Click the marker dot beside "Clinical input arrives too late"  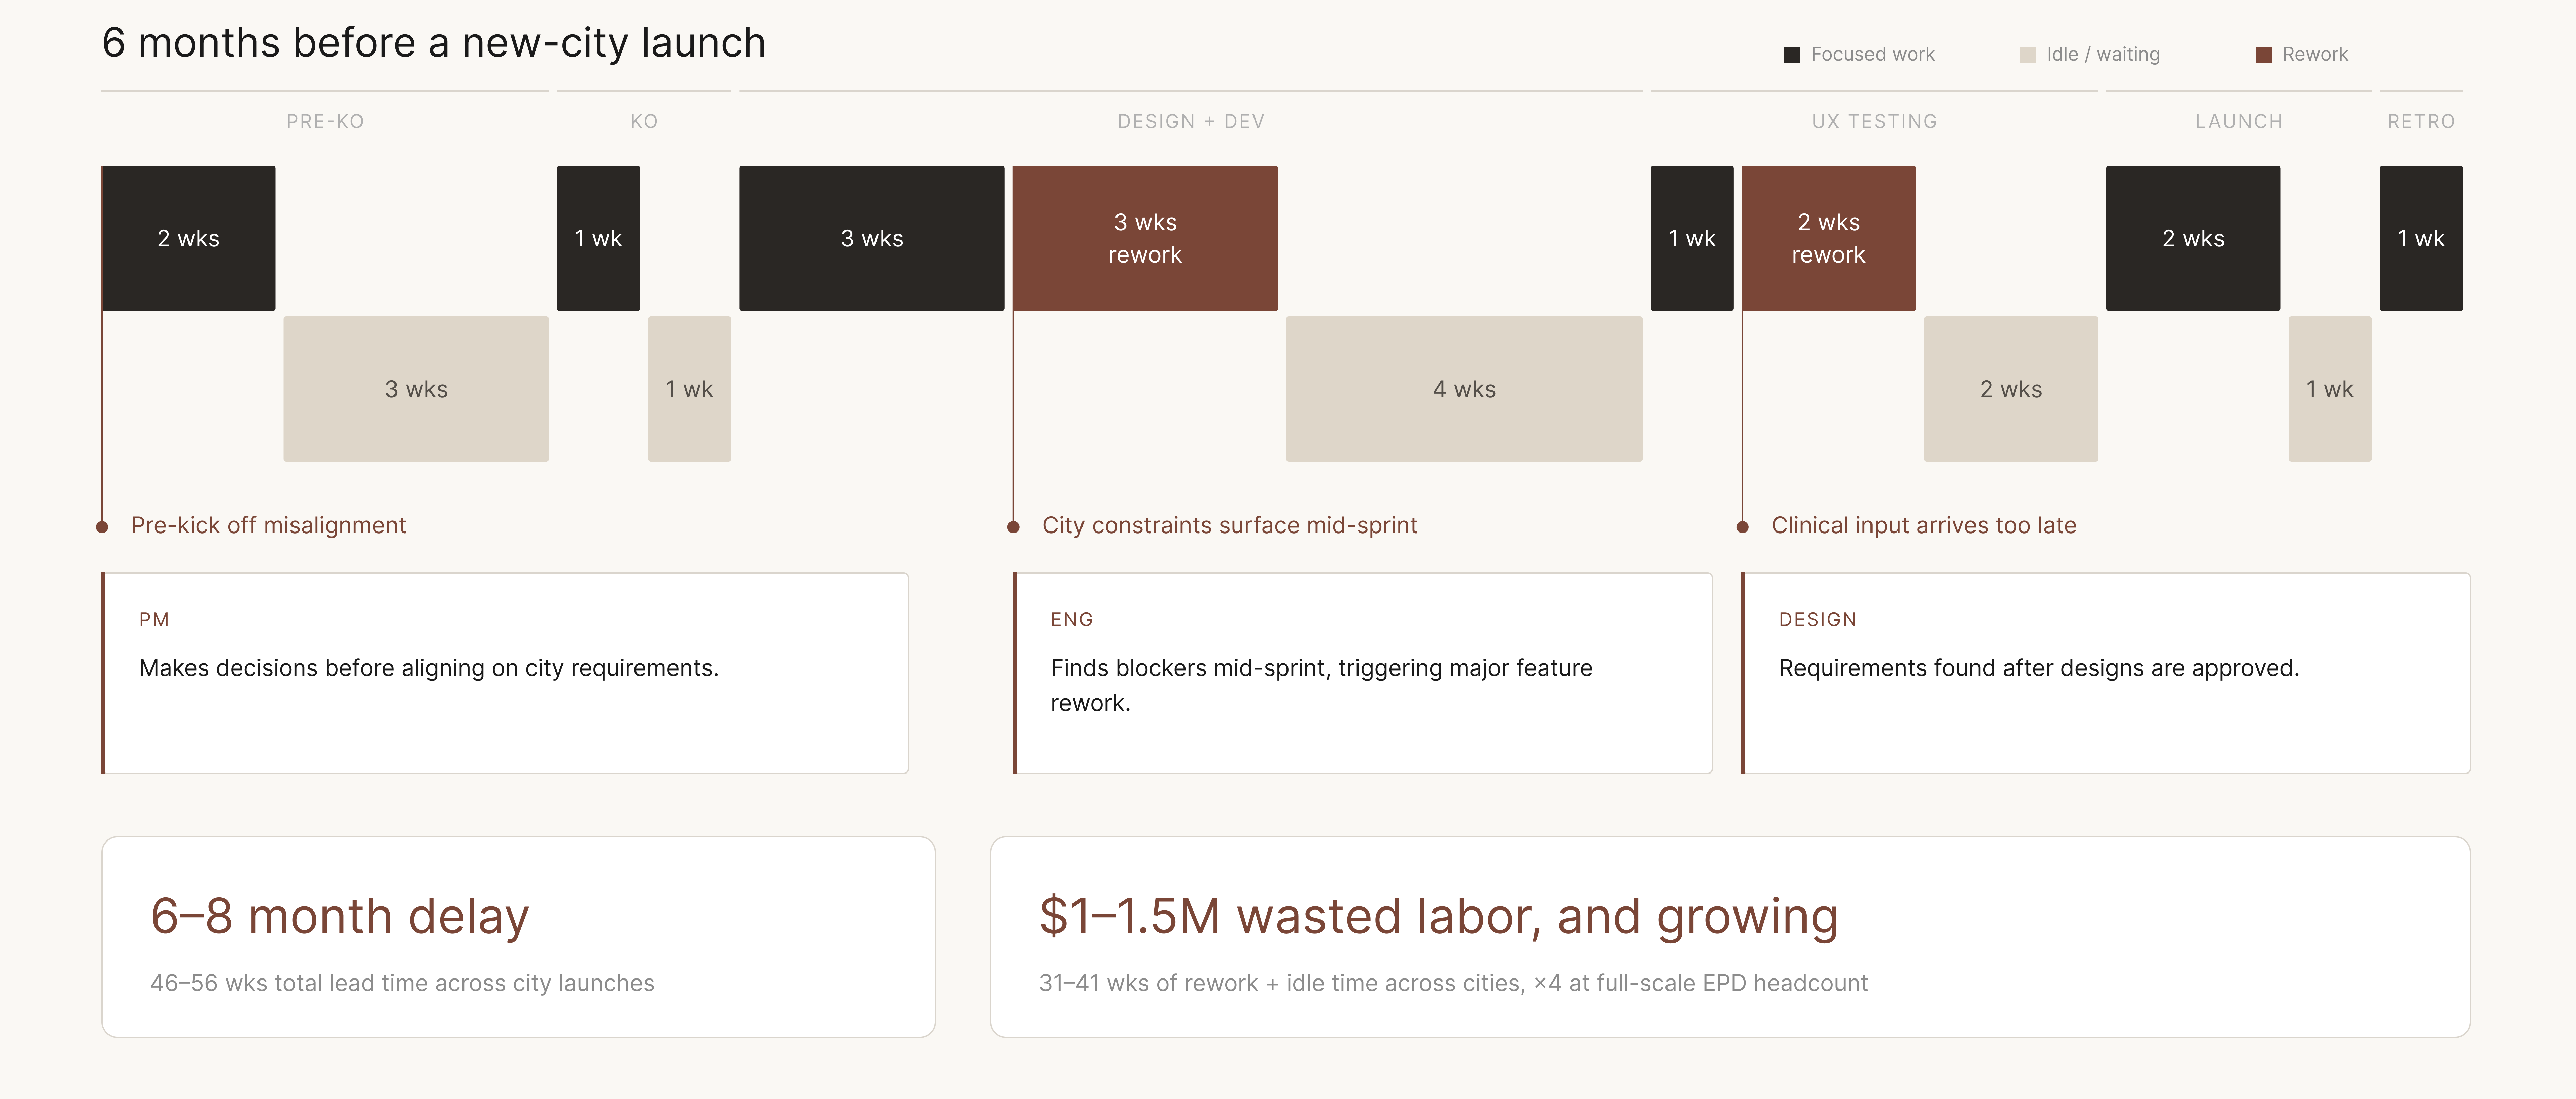[1742, 527]
